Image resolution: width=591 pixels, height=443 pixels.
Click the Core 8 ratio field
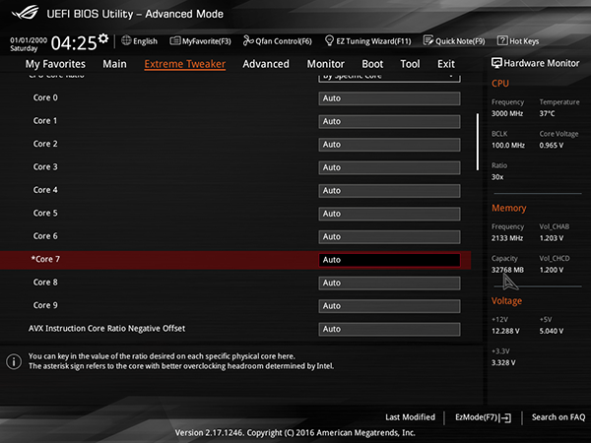[x=389, y=283]
